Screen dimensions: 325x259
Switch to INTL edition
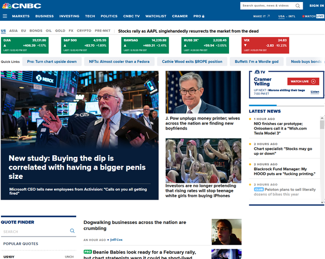[292, 16]
